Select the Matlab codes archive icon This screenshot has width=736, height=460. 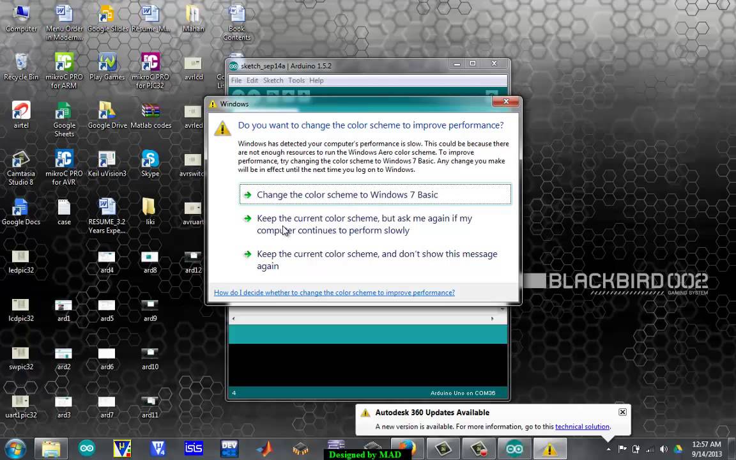coord(151,115)
